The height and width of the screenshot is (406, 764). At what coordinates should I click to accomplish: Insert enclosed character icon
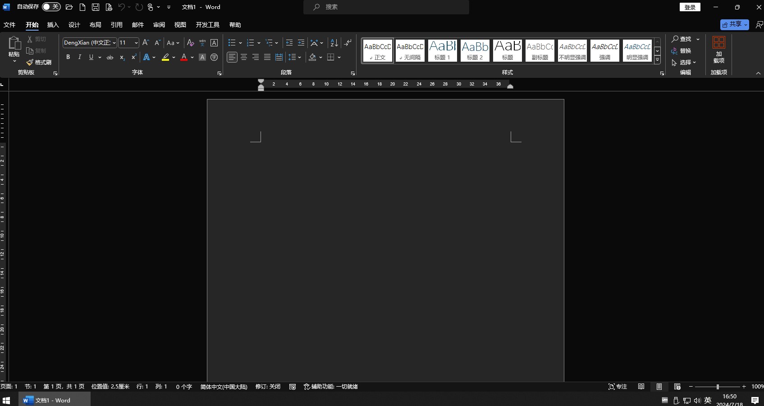214,57
